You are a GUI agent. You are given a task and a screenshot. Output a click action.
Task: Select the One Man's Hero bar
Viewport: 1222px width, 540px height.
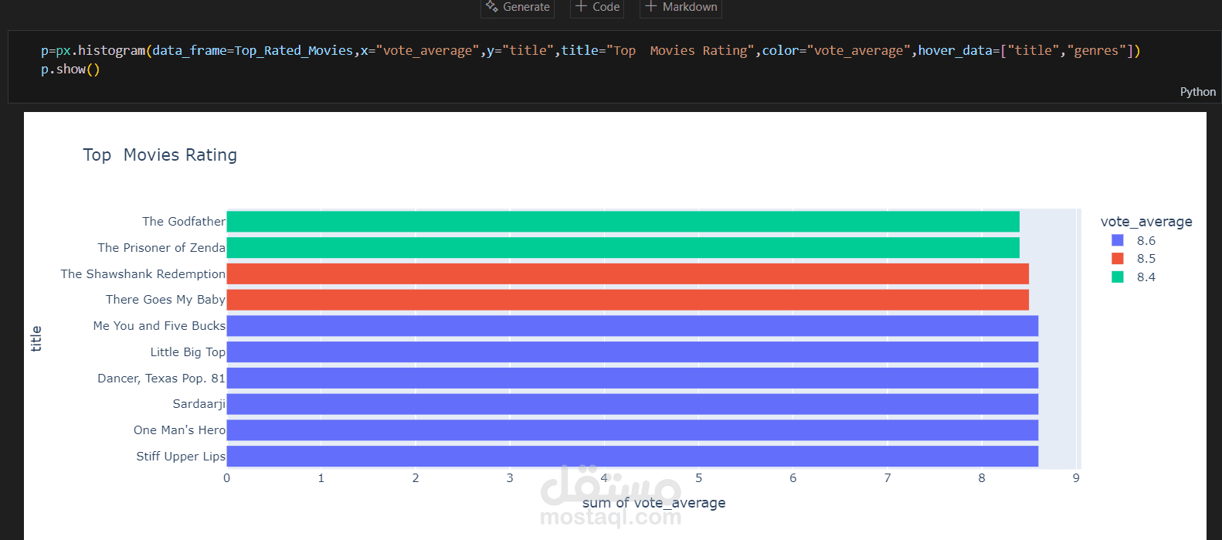pyautogui.click(x=632, y=430)
